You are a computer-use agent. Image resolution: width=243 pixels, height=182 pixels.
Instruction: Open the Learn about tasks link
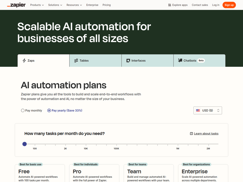pos(206,133)
